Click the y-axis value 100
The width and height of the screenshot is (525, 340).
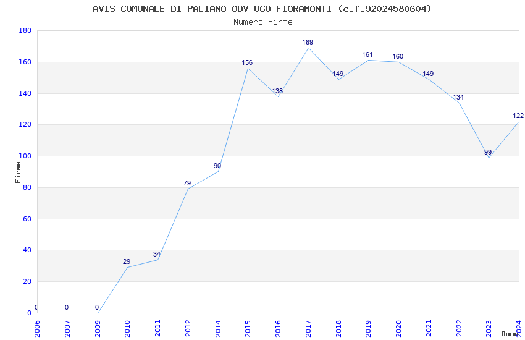[x=25, y=156]
